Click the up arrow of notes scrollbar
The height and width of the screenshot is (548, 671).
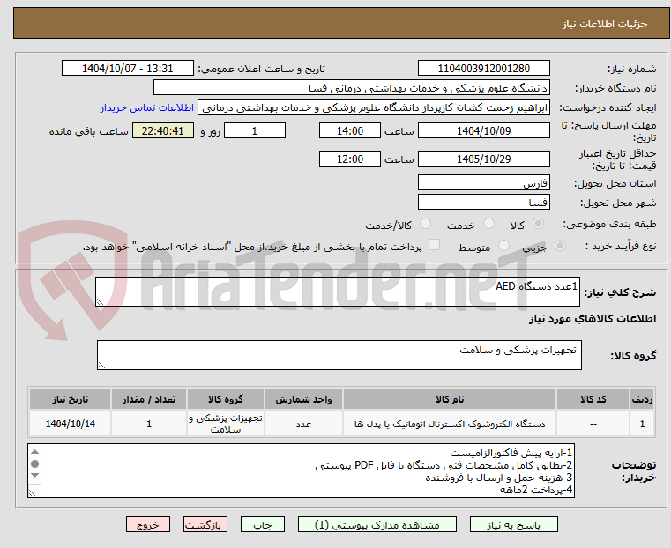(x=35, y=452)
